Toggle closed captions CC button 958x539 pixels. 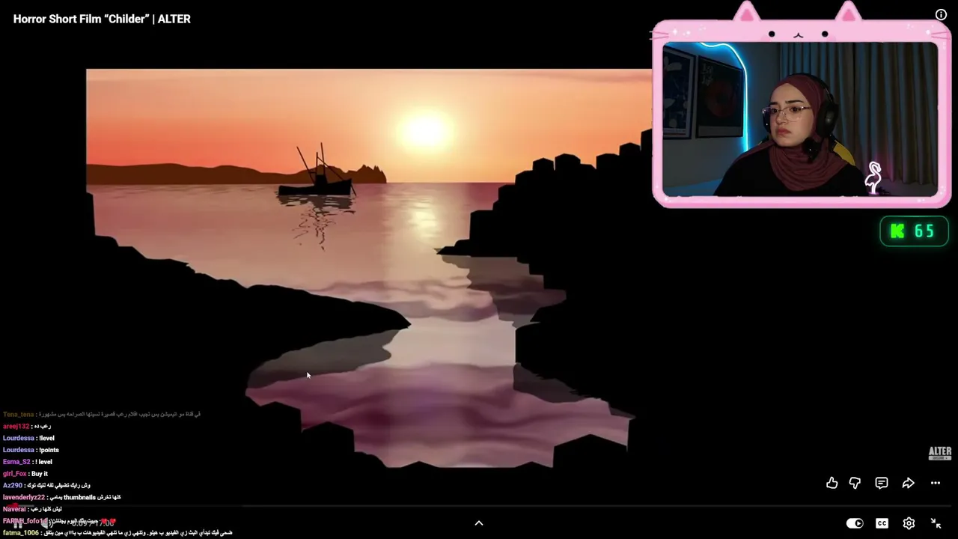[882, 523]
